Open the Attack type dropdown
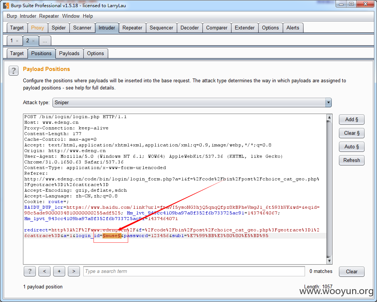 click(192, 102)
